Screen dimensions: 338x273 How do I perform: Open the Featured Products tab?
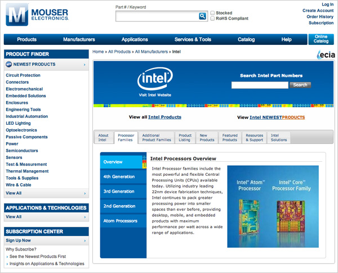pos(230,138)
